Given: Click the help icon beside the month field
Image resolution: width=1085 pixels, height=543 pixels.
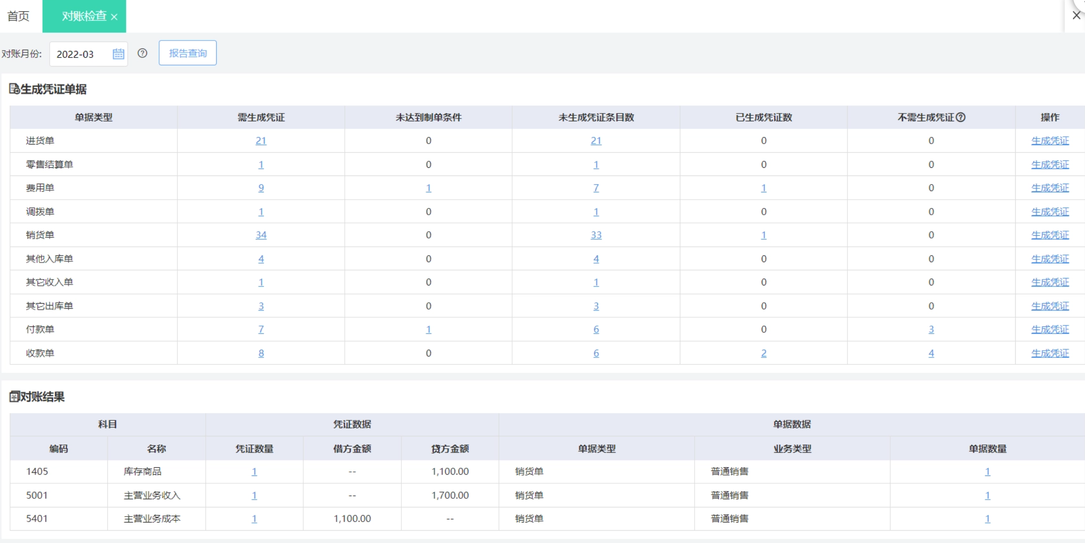Looking at the screenshot, I should pyautogui.click(x=142, y=53).
